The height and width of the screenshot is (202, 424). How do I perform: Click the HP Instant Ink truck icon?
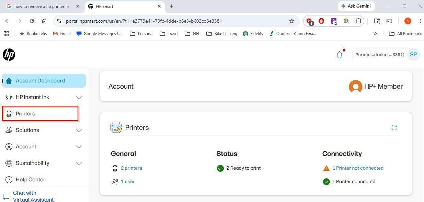pyautogui.click(x=9, y=97)
